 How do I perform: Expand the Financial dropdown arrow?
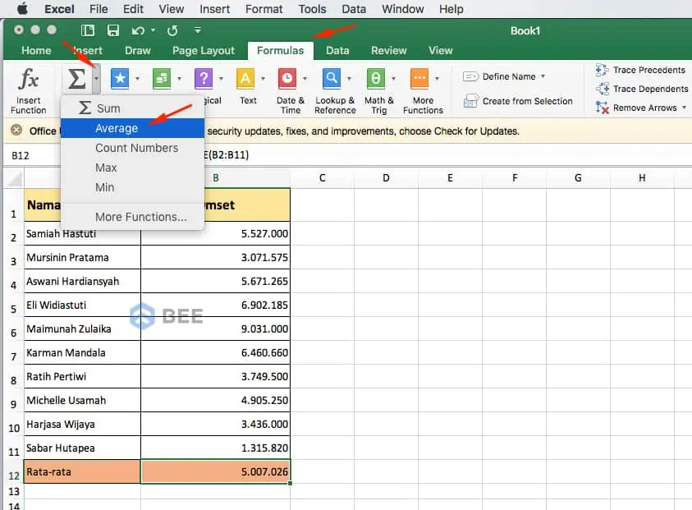179,79
